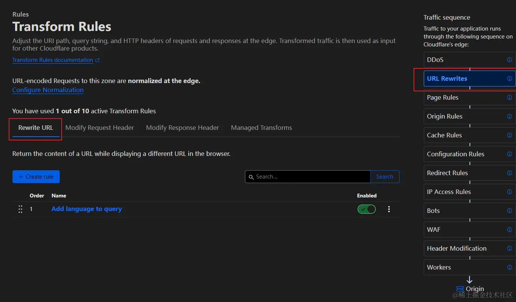Viewport: 516px width, 302px height.
Task: Click the info icon beside Workers
Action: [x=509, y=267]
